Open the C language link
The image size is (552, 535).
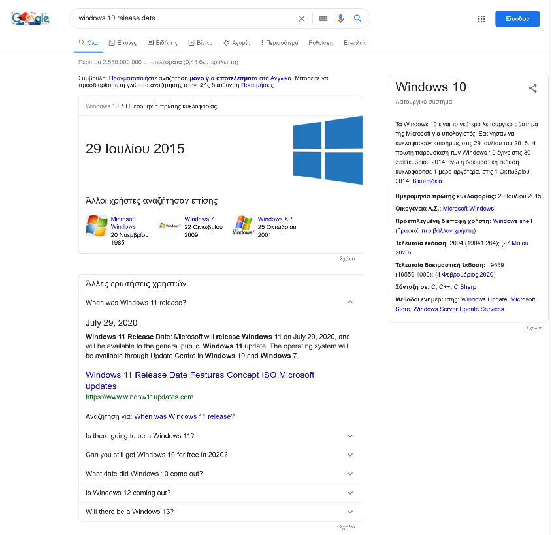[x=433, y=287]
